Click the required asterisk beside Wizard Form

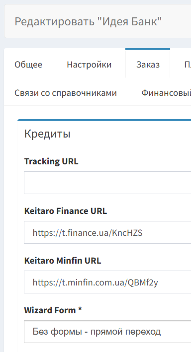(x=80, y=309)
